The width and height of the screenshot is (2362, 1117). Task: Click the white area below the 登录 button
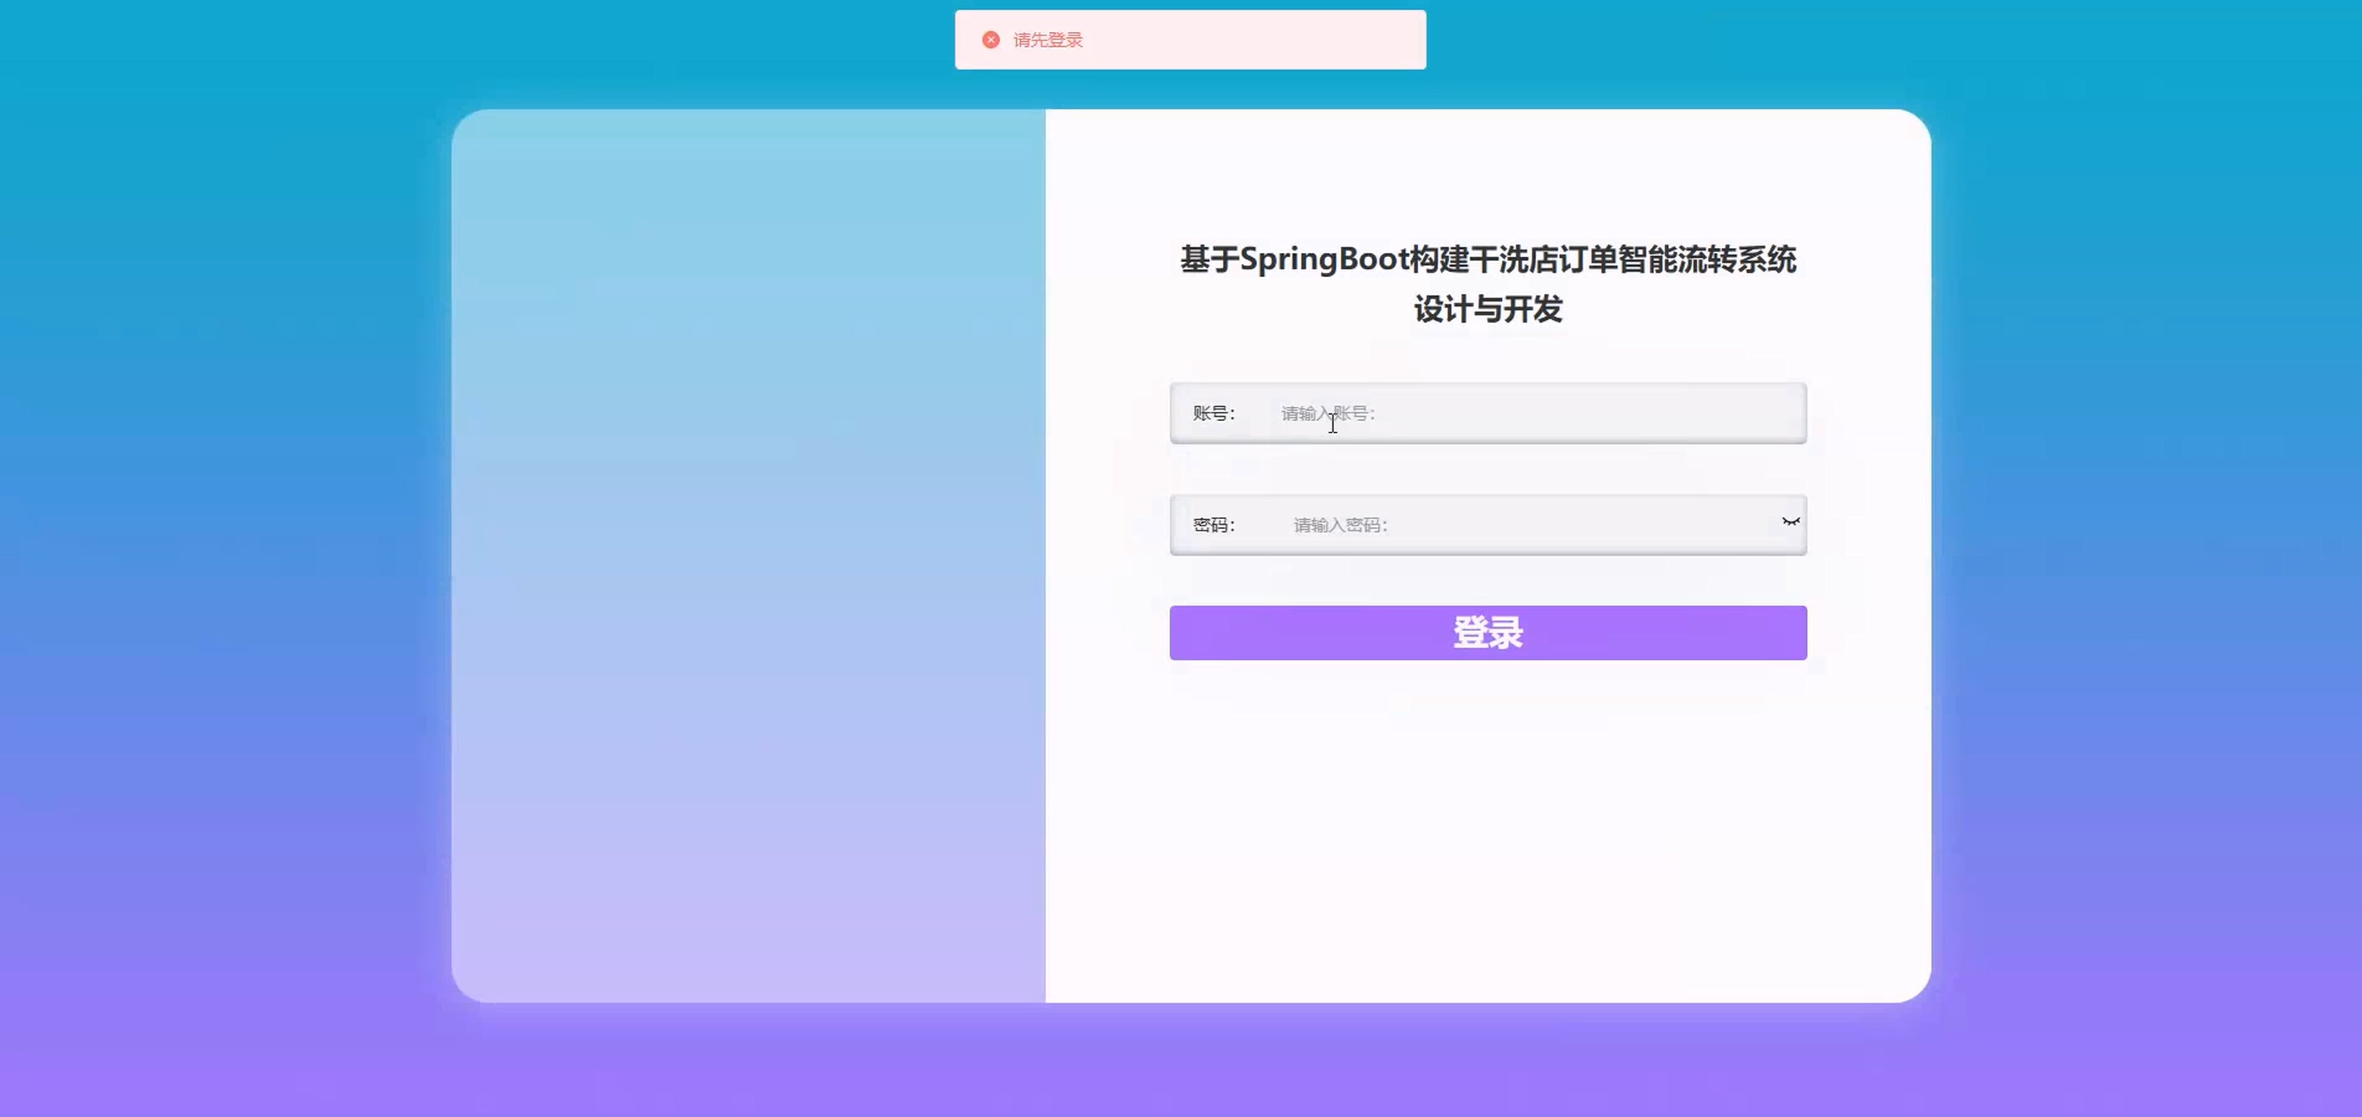(1487, 825)
